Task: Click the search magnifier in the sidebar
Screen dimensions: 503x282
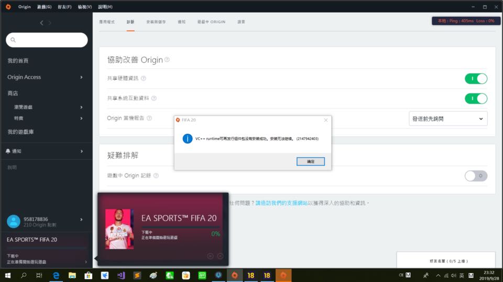Action: [x=13, y=40]
